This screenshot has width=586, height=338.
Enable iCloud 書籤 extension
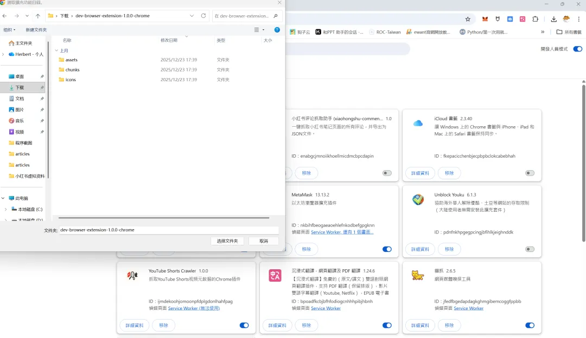point(530,173)
